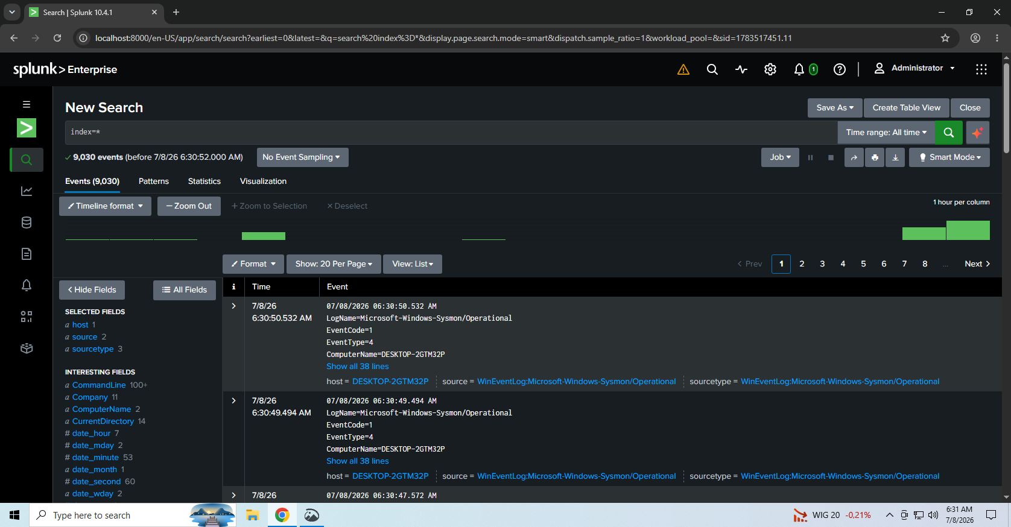The width and height of the screenshot is (1011, 527).
Task: Open the Search sidebar icon
Action: pyautogui.click(x=27, y=160)
